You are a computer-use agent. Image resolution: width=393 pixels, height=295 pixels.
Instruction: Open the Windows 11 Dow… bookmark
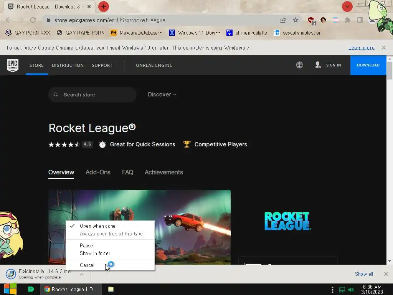pos(195,33)
